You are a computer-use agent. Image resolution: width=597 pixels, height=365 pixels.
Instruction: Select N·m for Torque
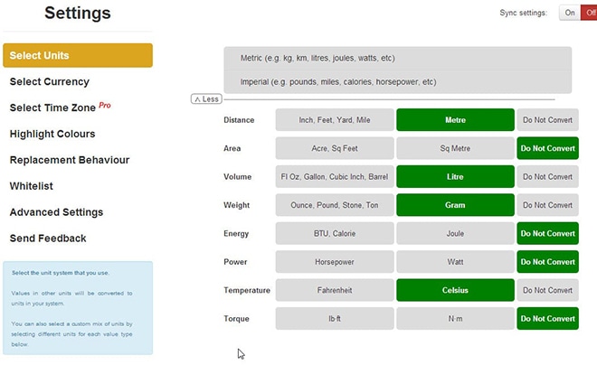coord(455,319)
